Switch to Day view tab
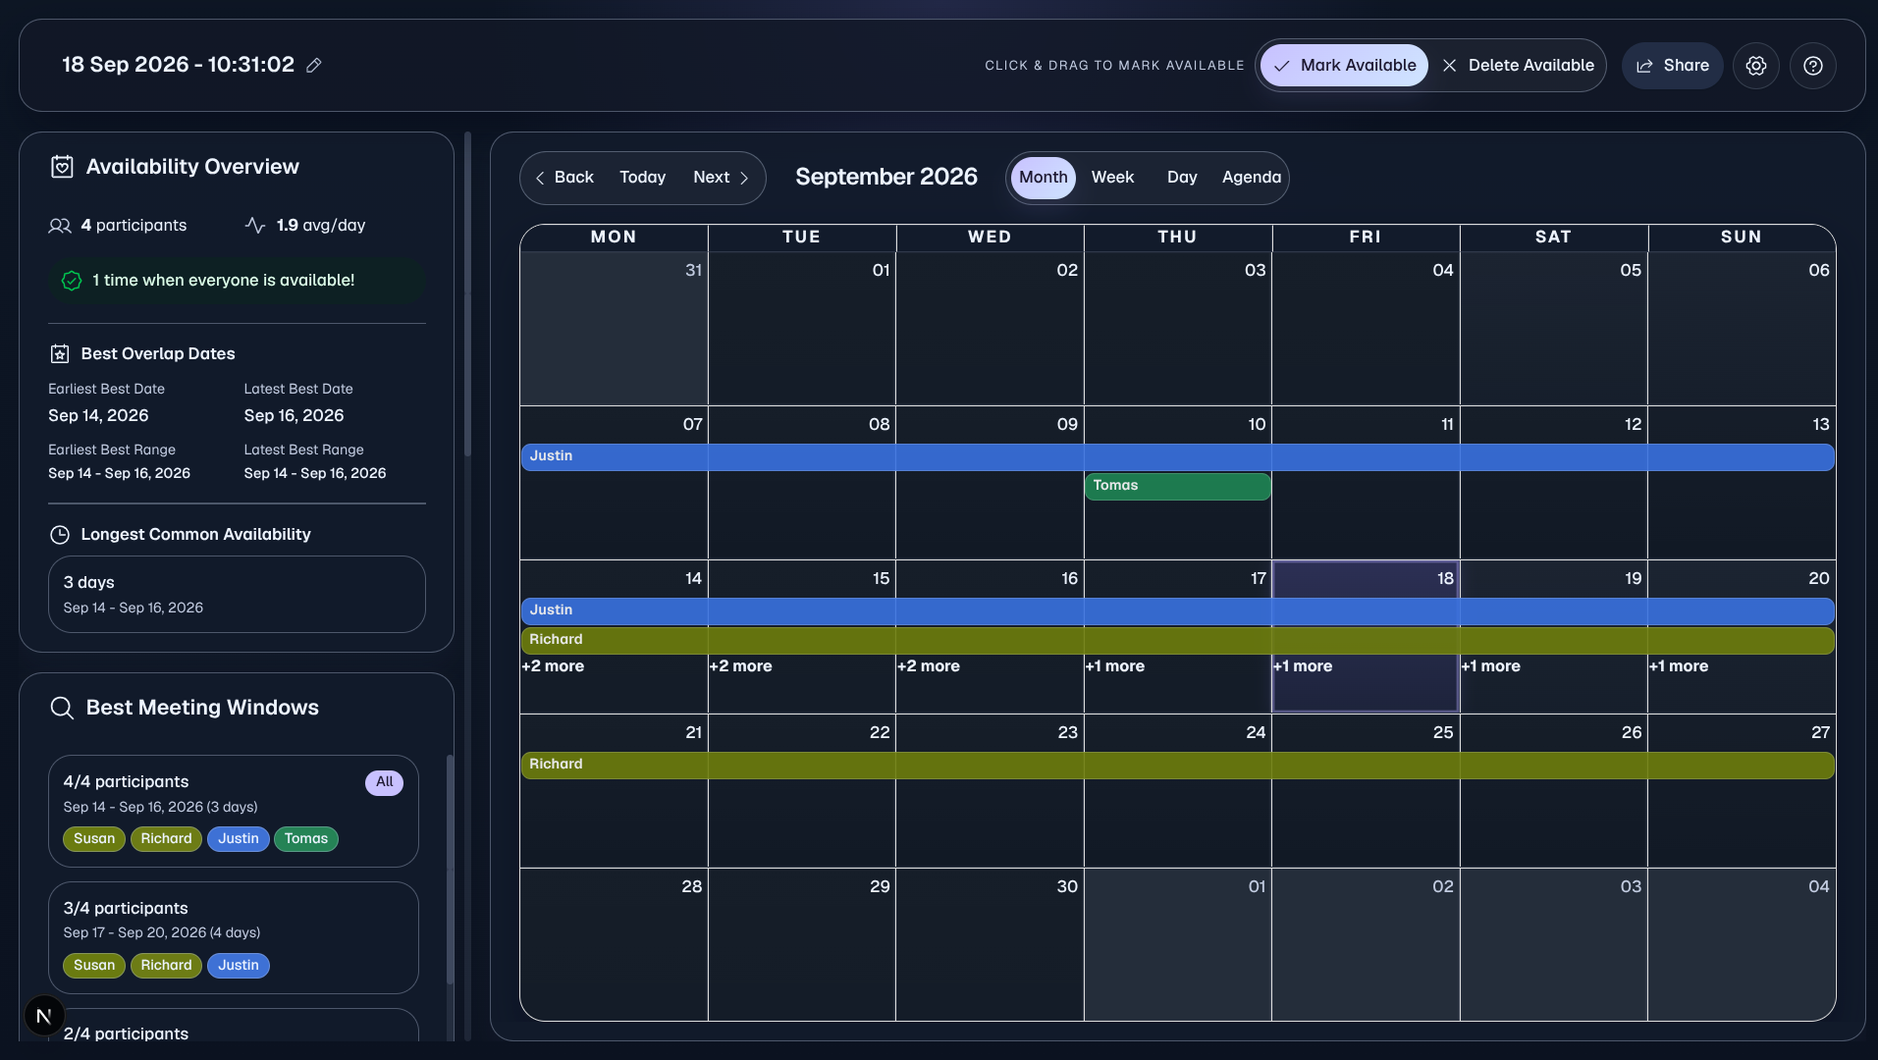The width and height of the screenshot is (1878, 1060). (x=1182, y=178)
